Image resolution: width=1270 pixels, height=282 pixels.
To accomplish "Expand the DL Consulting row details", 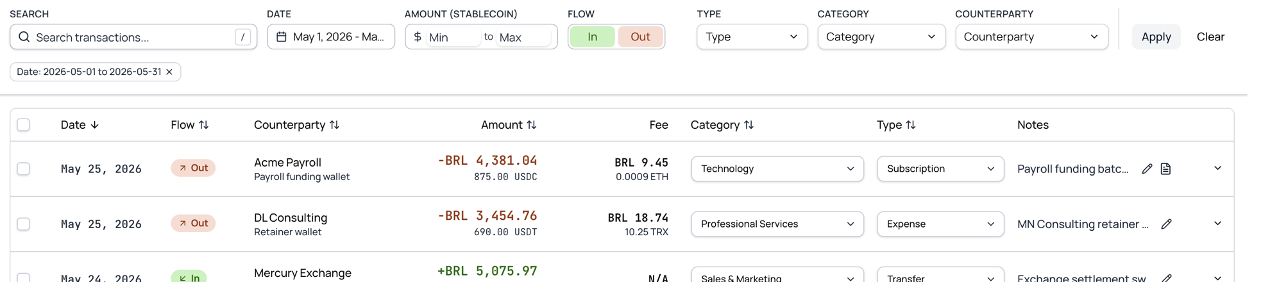I will tap(1217, 223).
